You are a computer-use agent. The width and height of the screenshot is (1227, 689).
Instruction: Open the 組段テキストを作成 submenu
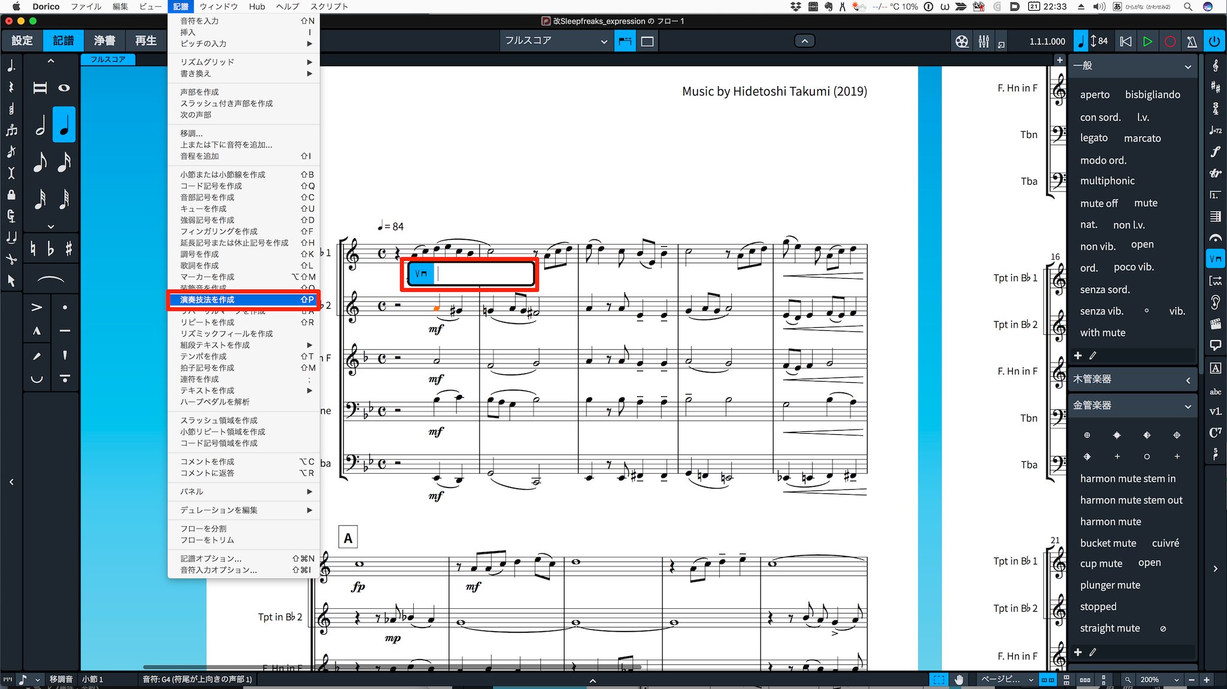pos(244,345)
